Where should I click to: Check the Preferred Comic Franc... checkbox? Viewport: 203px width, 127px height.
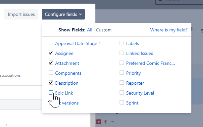(x=122, y=63)
